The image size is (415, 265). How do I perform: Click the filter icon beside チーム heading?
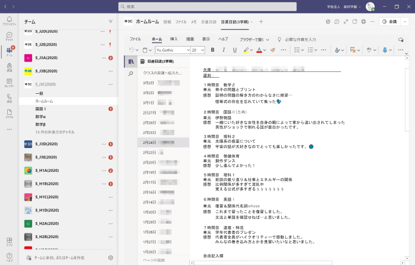(110, 22)
